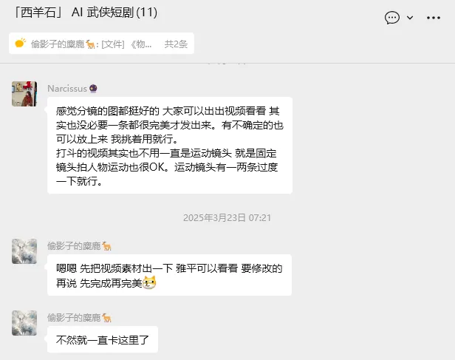Click the doge emoji in the message
455x360 pixels.
[149, 282]
